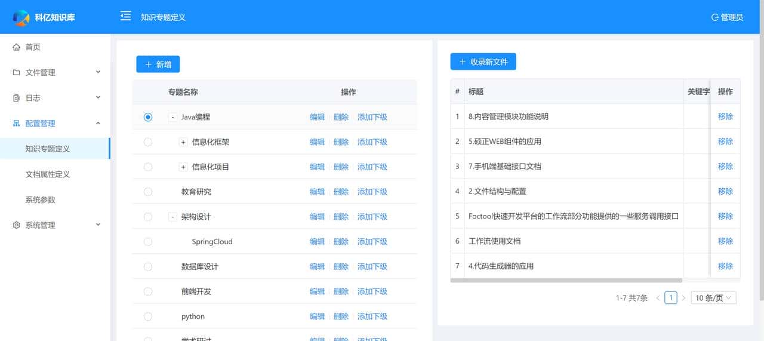764x341 pixels.
Task: Click the 管理员 user menu
Action: coord(727,17)
